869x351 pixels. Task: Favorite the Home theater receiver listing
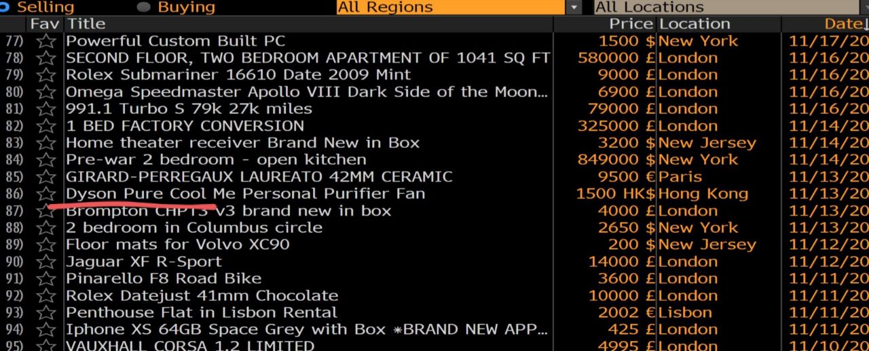45,143
